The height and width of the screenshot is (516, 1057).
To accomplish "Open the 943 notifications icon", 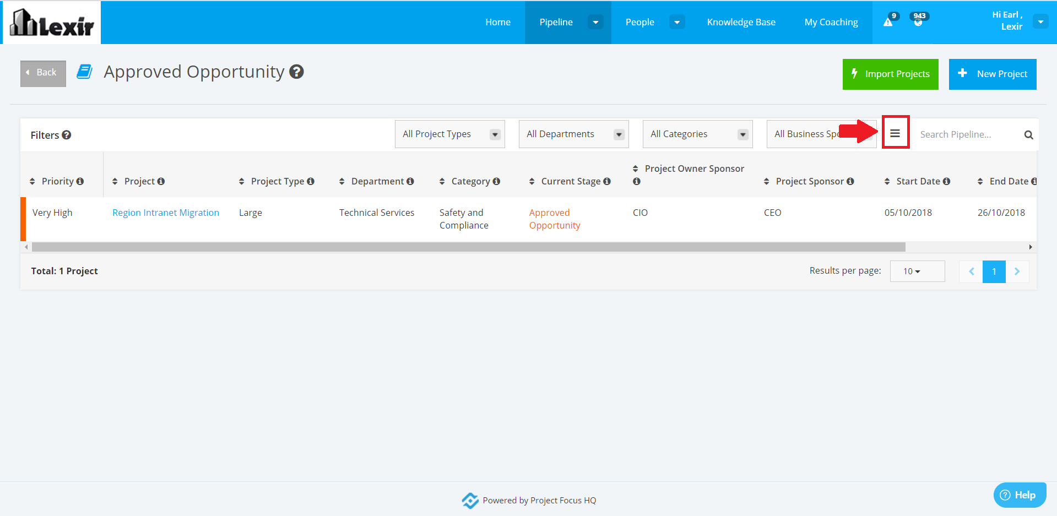I will [x=918, y=21].
